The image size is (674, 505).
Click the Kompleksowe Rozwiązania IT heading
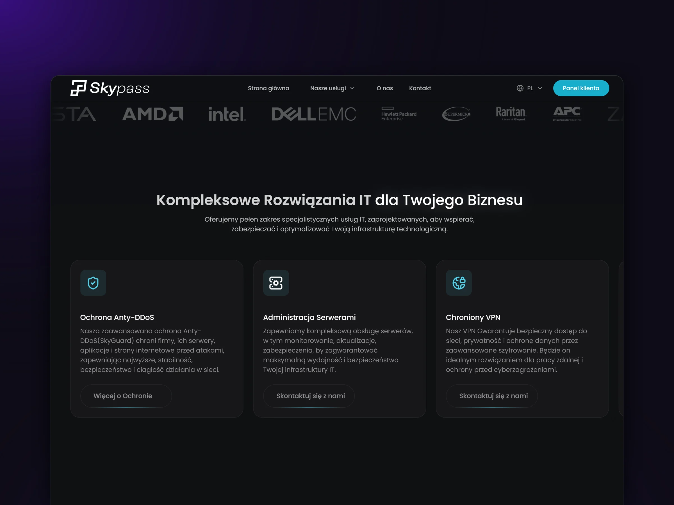coord(340,200)
